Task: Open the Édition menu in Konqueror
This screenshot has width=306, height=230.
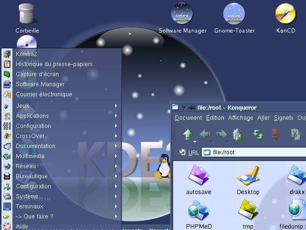Action: point(215,118)
